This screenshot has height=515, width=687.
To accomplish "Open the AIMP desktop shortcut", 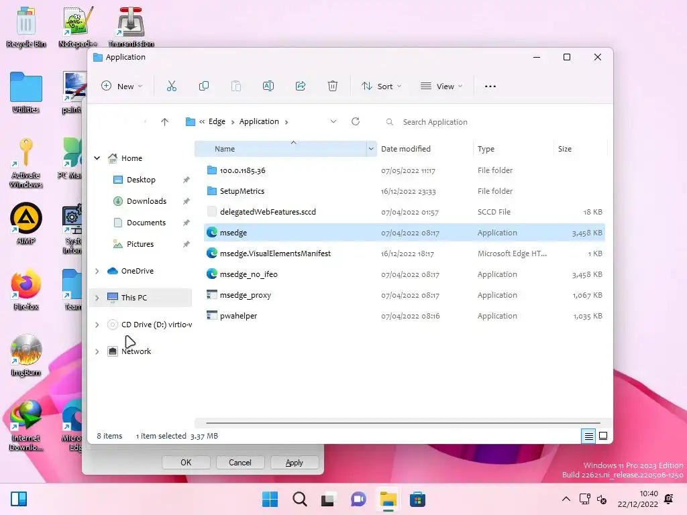I will pyautogui.click(x=26, y=223).
